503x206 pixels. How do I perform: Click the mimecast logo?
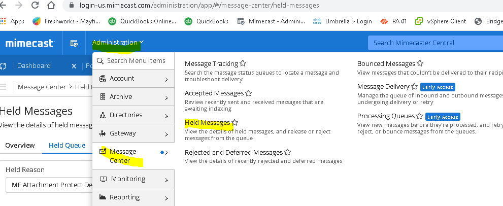coord(30,43)
